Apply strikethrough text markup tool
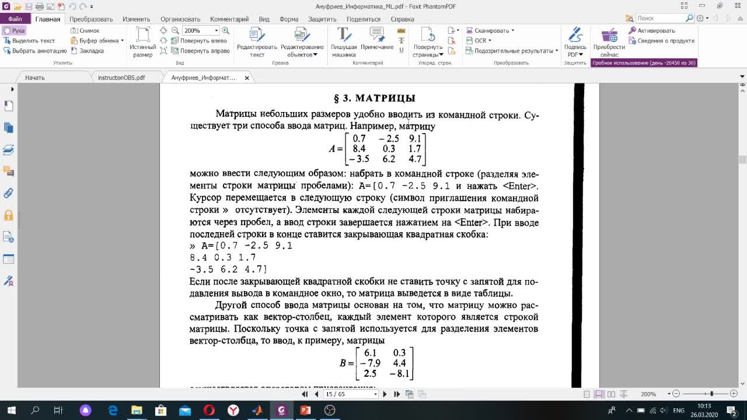 (x=401, y=41)
